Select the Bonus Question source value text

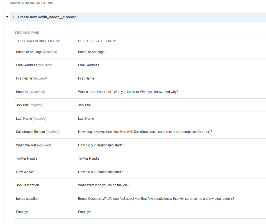click(x=156, y=199)
